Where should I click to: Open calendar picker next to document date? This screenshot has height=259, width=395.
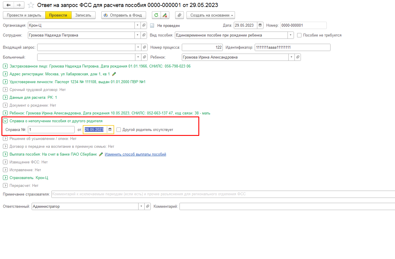260,25
